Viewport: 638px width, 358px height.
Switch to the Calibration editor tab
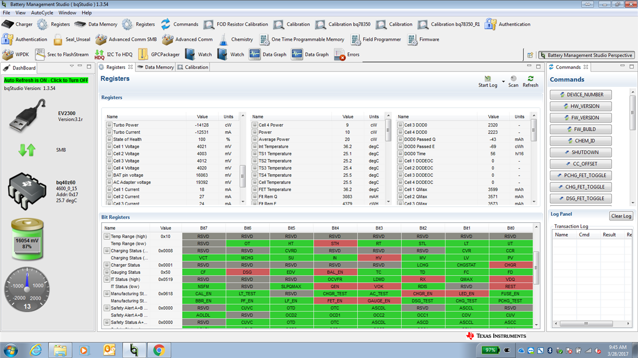point(193,67)
